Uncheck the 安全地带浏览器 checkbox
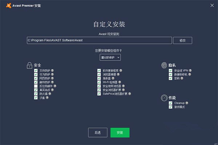Viewport: 218px width, 145px height. pyautogui.click(x=99, y=86)
